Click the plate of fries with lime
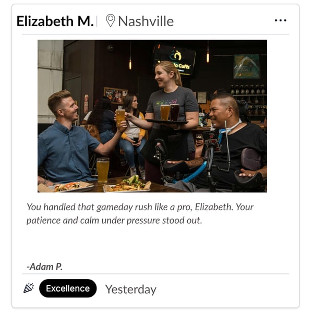 point(127,185)
